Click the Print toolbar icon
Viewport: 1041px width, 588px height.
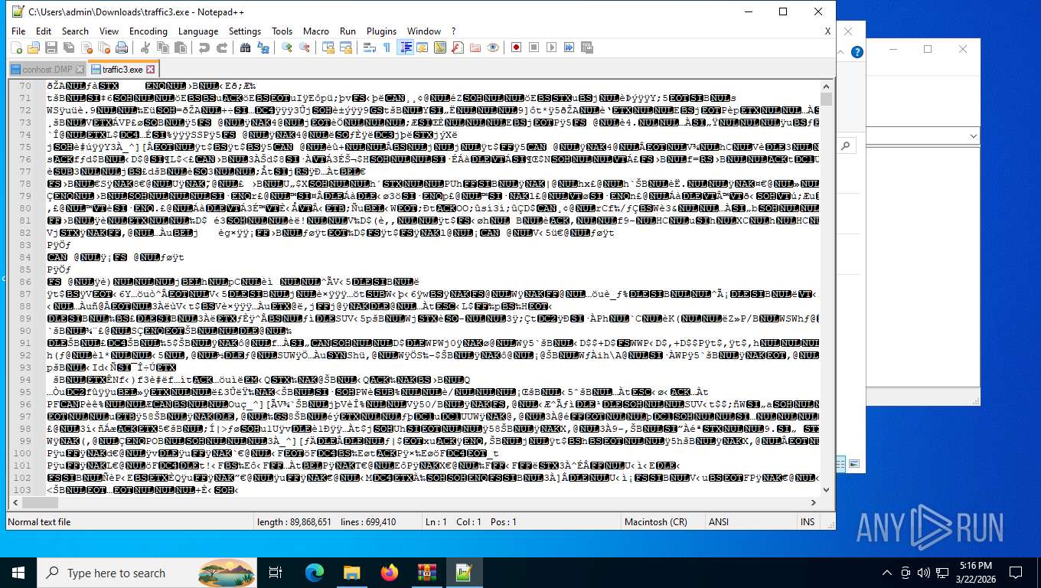(121, 47)
